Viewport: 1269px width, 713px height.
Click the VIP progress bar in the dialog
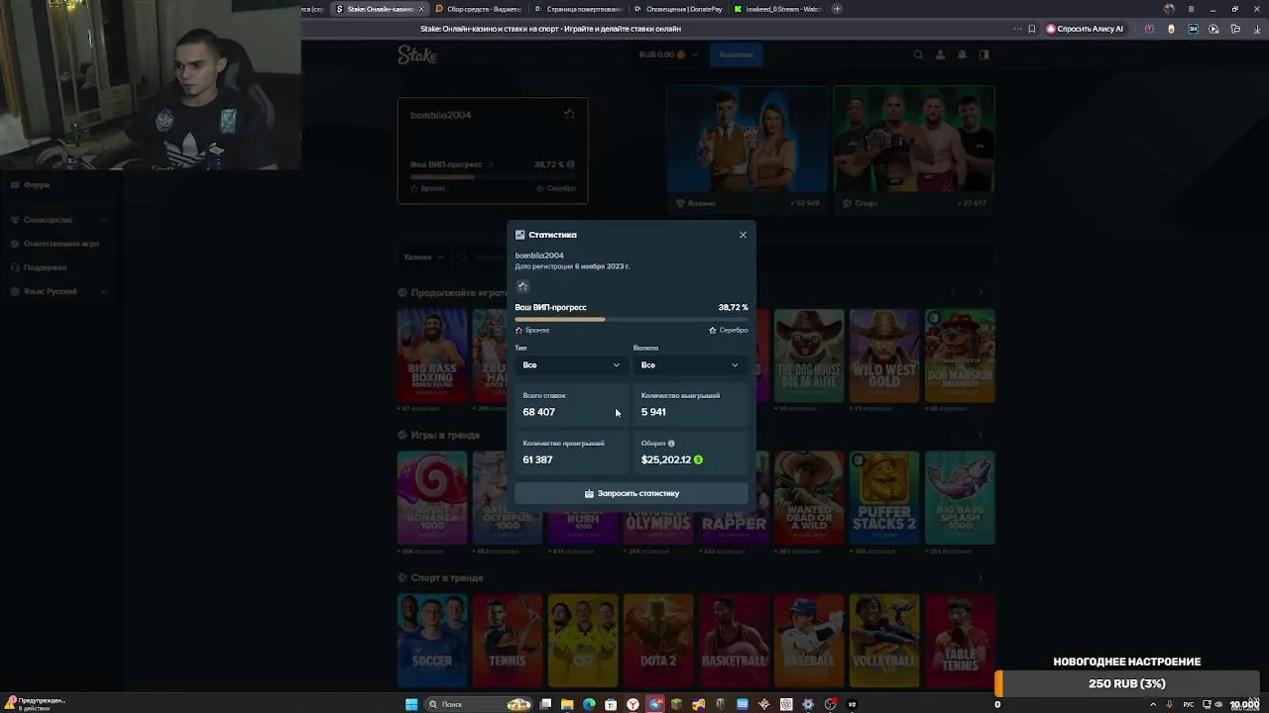click(x=632, y=319)
